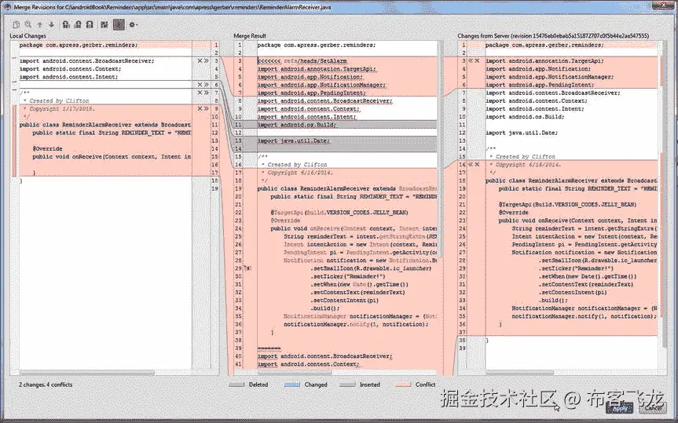Image resolution: width=678 pixels, height=423 pixels.
Task: Ignore local change at line 6 (X)
Action: click(x=200, y=85)
